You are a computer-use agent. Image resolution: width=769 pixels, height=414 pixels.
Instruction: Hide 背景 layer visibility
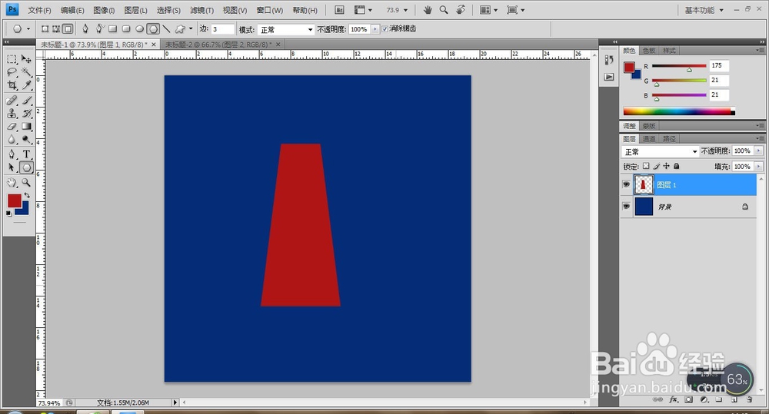coord(626,207)
